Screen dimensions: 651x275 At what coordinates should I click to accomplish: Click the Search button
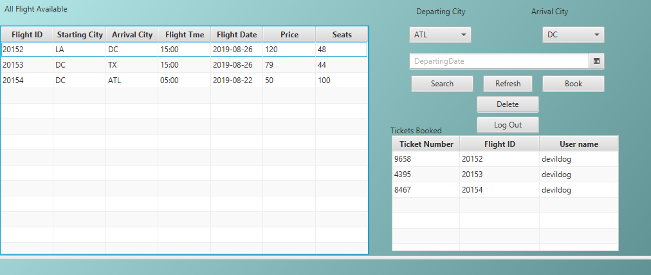tap(442, 84)
